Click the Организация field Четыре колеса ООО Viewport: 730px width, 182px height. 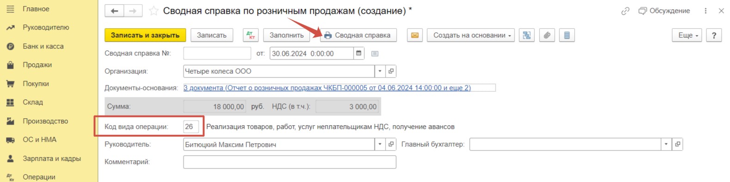279,71
